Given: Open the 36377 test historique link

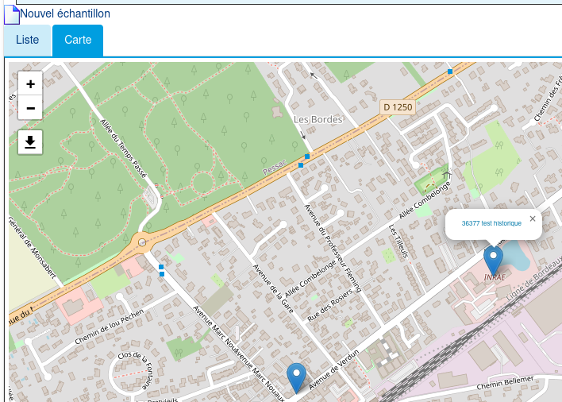Looking at the screenshot, I should (x=491, y=223).
